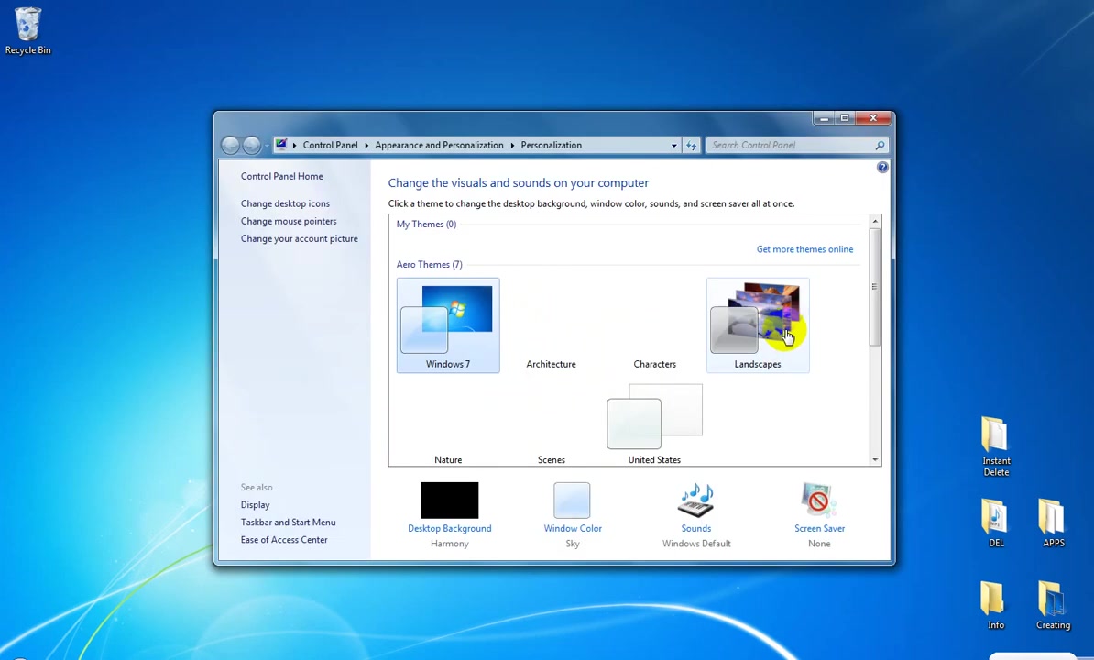This screenshot has width=1094, height=660.
Task: Expand the arrow after Control Panel breadcrumb
Action: pos(366,145)
